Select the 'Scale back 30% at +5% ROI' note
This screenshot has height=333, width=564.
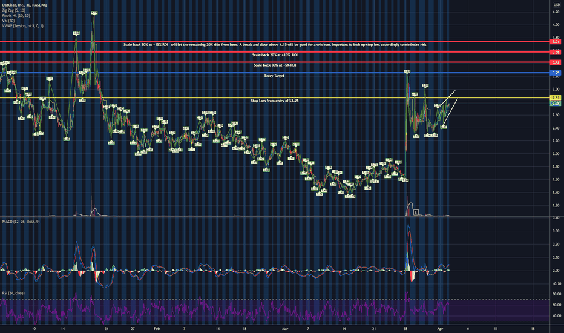(x=275, y=65)
